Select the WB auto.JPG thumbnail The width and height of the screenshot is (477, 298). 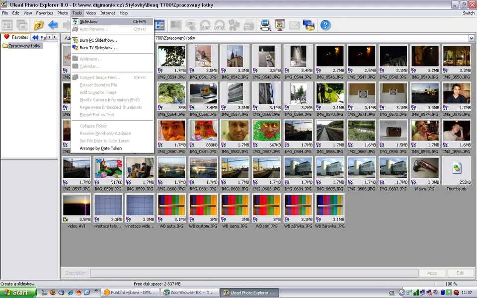pos(171,205)
